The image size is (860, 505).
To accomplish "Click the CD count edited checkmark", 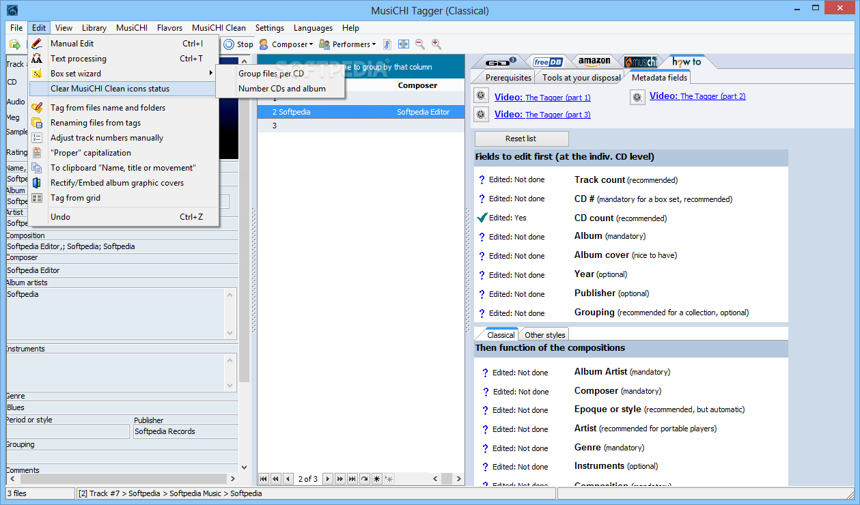I will [482, 218].
